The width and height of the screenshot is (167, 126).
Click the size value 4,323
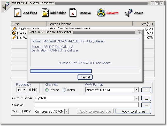148,29
